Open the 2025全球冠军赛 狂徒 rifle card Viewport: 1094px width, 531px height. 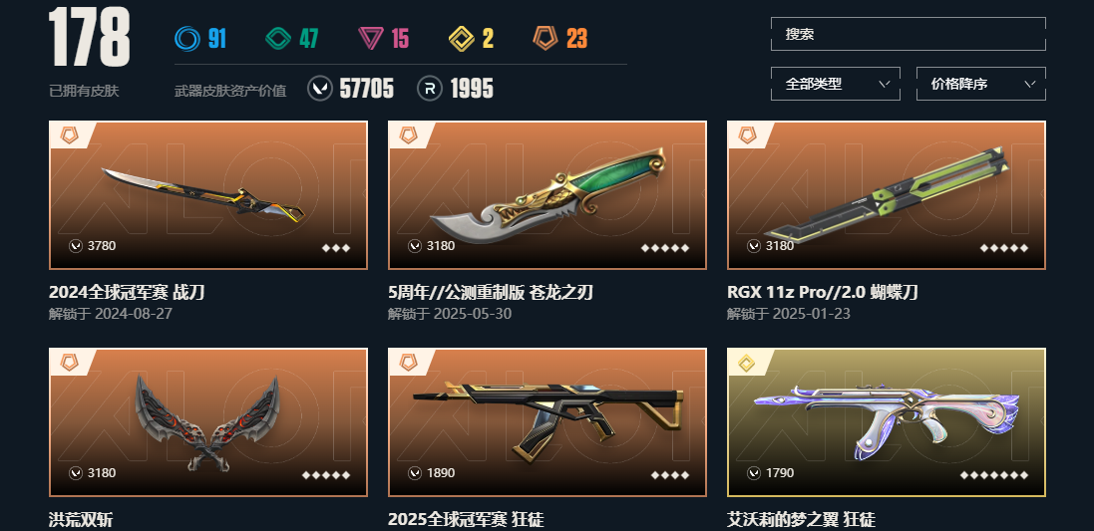[x=547, y=422]
